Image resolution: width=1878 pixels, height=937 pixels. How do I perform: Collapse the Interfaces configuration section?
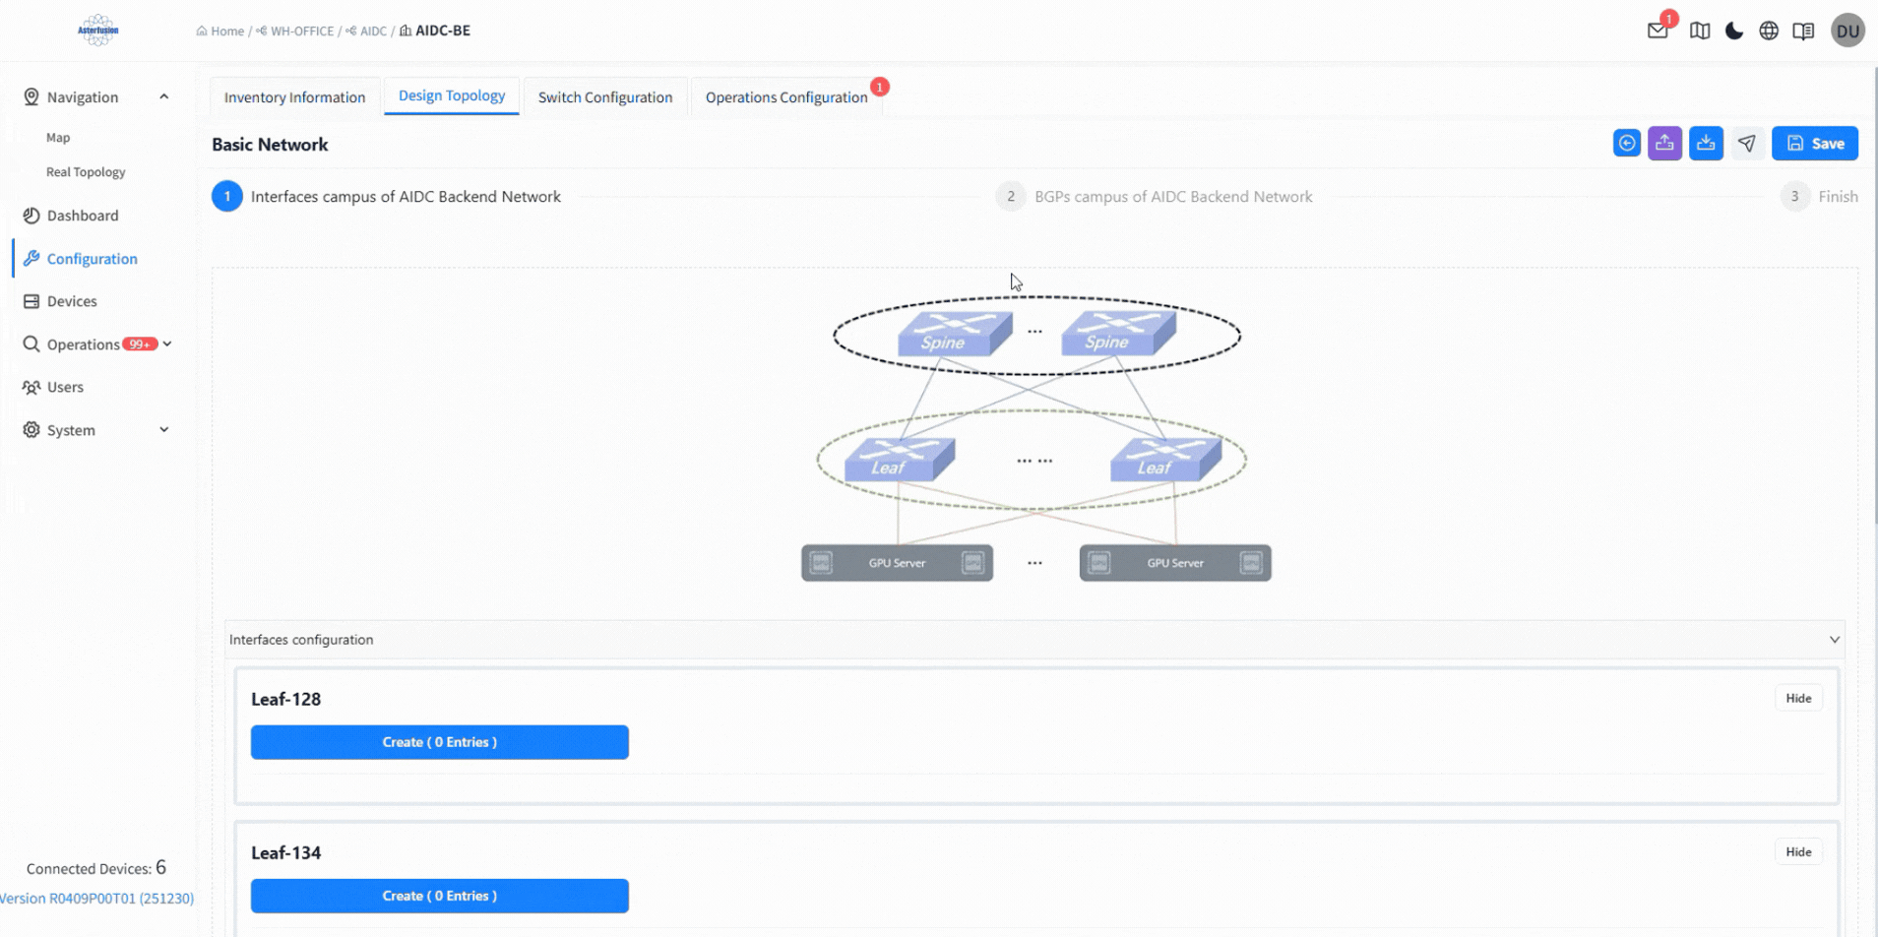1835,640
